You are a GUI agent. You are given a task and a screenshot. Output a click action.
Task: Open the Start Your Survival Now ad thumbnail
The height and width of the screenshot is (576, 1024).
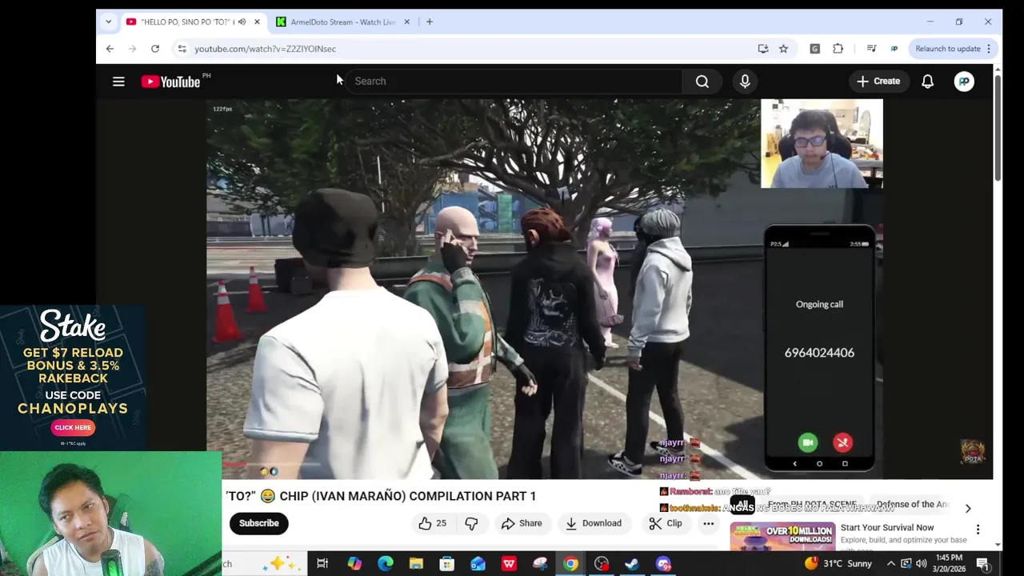click(782, 536)
